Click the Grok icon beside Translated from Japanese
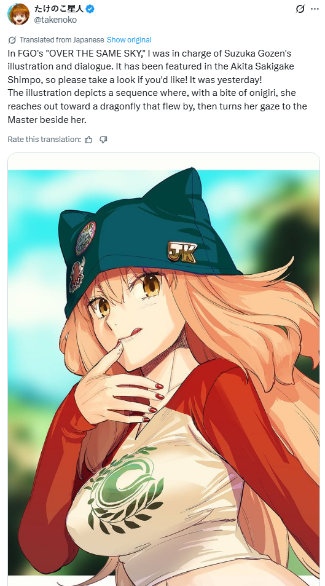This screenshot has width=325, height=586. click(x=12, y=40)
